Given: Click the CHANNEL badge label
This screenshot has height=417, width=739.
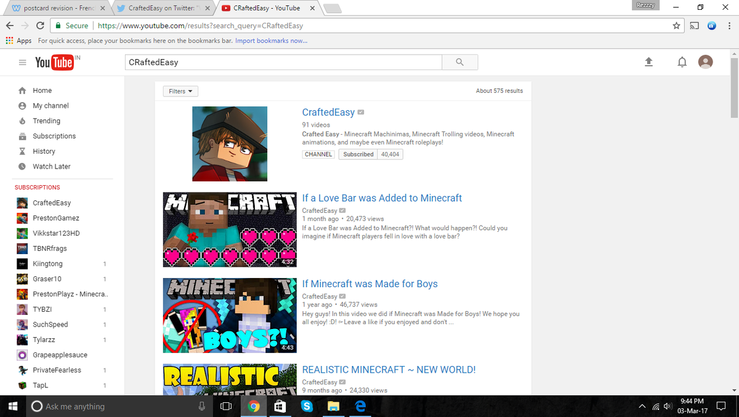Looking at the screenshot, I should pyautogui.click(x=318, y=154).
